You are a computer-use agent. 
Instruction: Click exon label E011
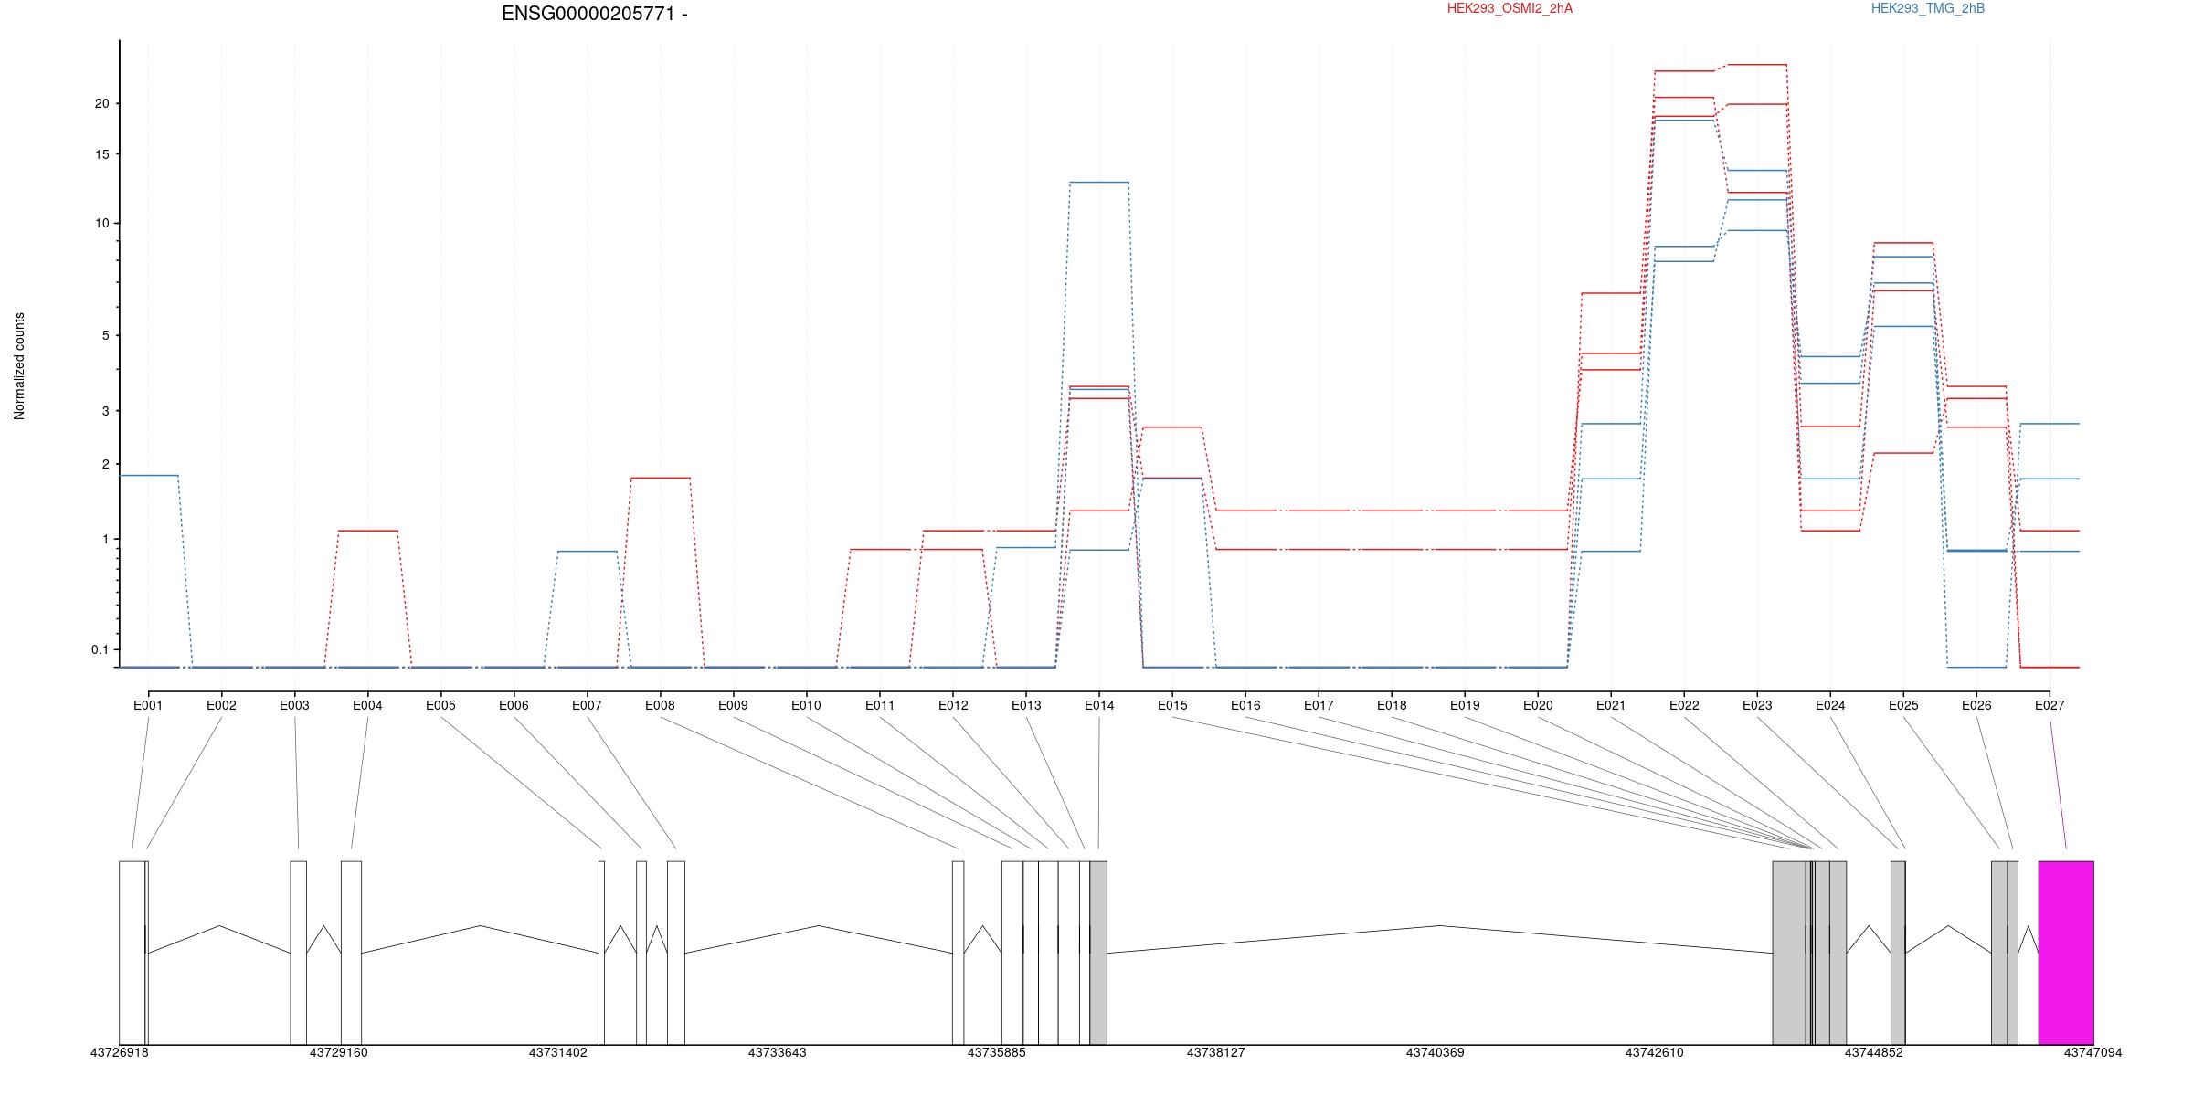880,705
